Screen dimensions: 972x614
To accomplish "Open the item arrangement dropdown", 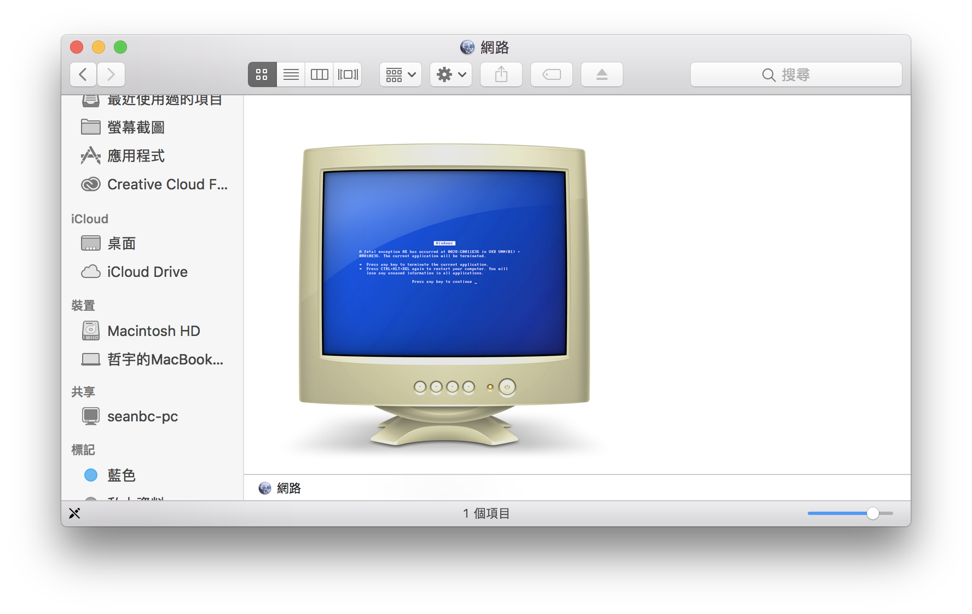I will 401,74.
